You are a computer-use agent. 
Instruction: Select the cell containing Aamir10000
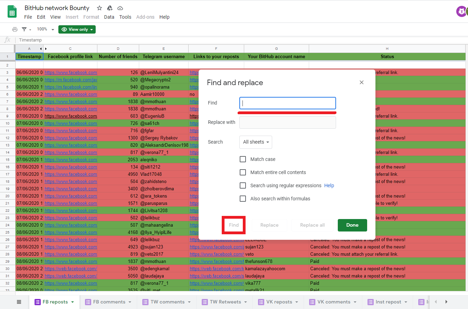(164, 94)
